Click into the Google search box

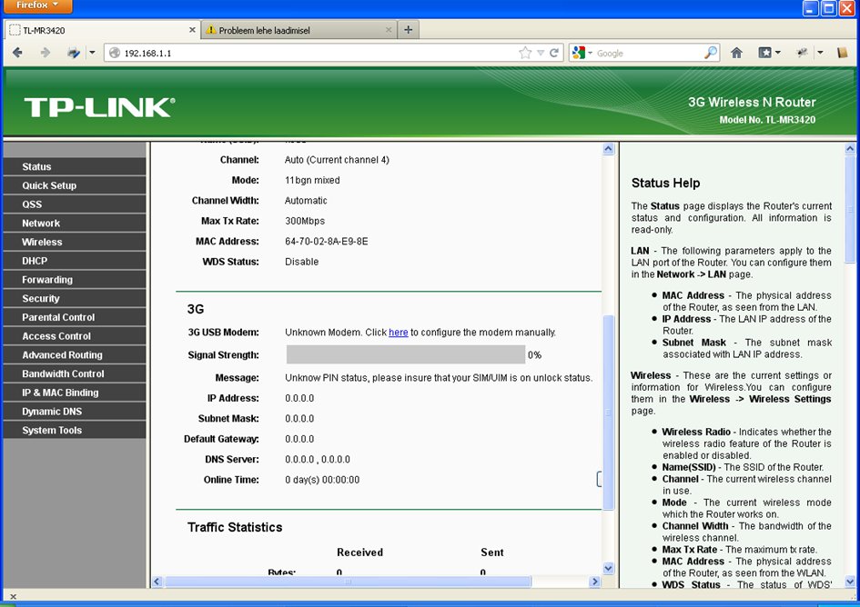[648, 53]
